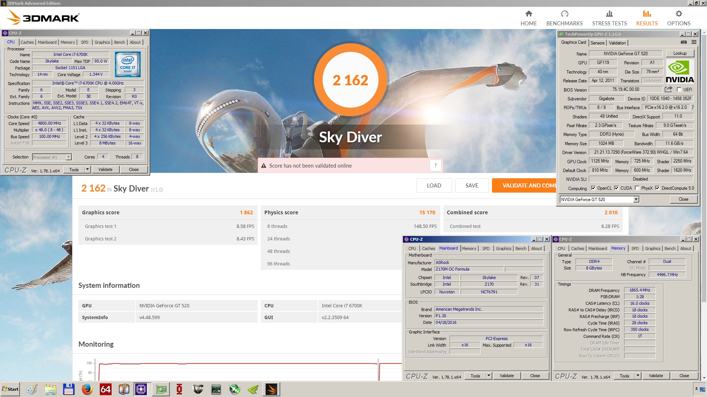The width and height of the screenshot is (707, 397).
Task: Toggle the PhysX checkbox
Action: coord(637,188)
